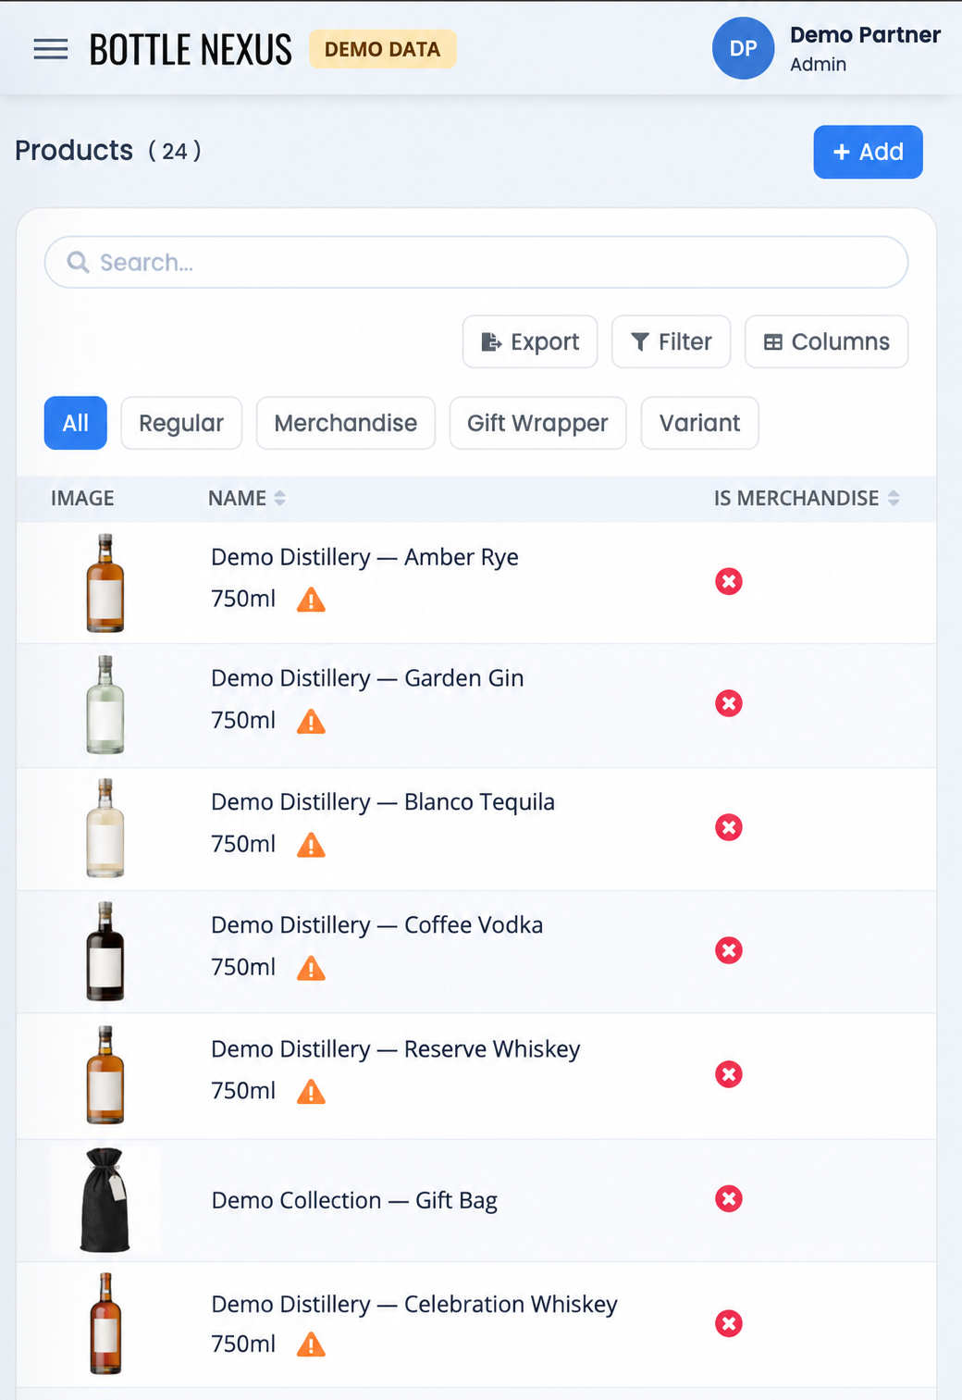The image size is (962, 1400).
Task: Click merchandise X icon for Blanco Tequila
Action: (729, 827)
